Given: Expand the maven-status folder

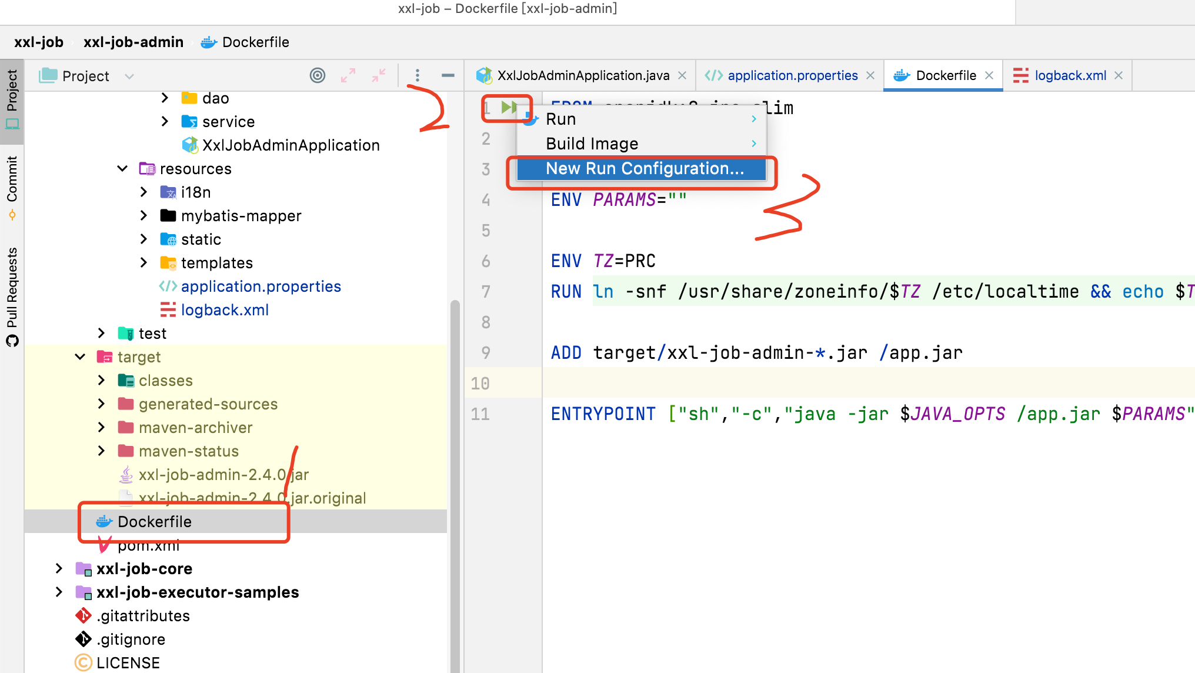Looking at the screenshot, I should point(101,451).
